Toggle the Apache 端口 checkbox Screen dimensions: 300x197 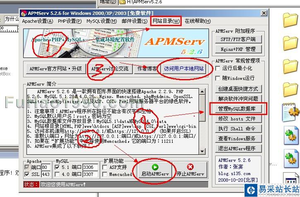[27, 167]
